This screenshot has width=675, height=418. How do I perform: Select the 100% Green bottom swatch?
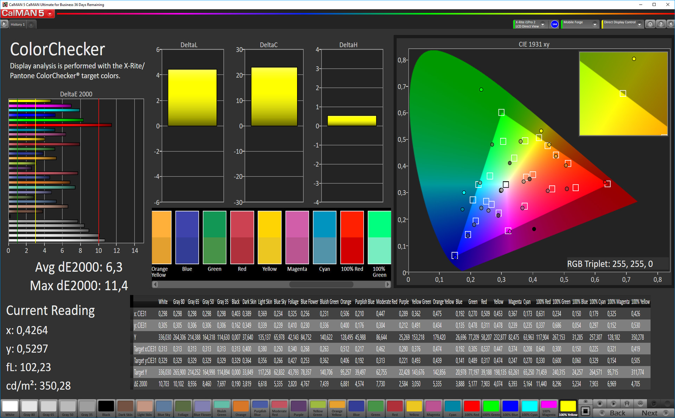click(491, 408)
